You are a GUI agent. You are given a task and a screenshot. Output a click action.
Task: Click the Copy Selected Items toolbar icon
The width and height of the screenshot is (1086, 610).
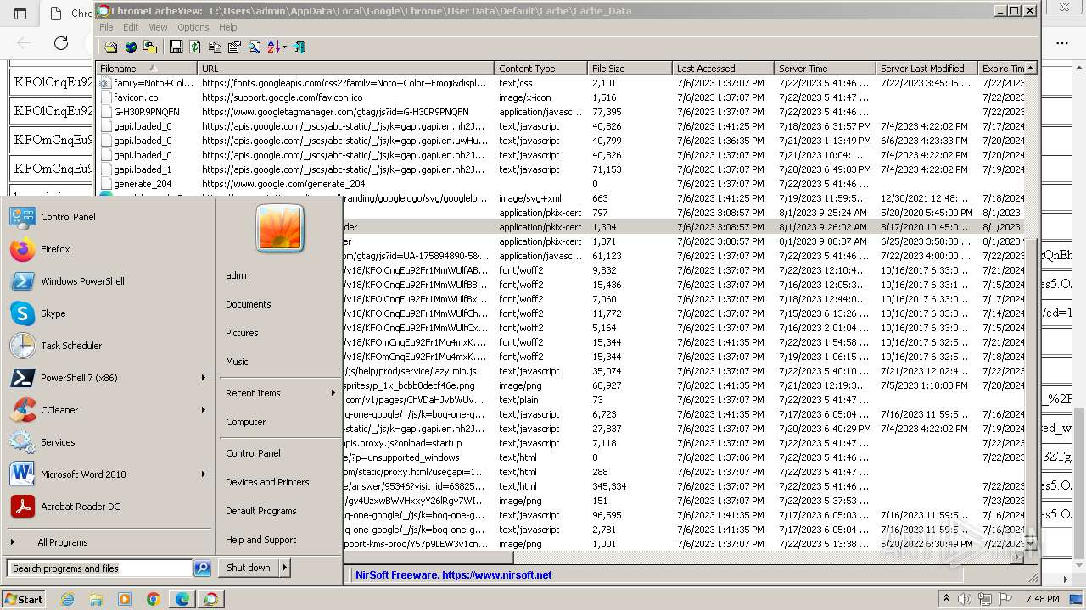tap(215, 47)
